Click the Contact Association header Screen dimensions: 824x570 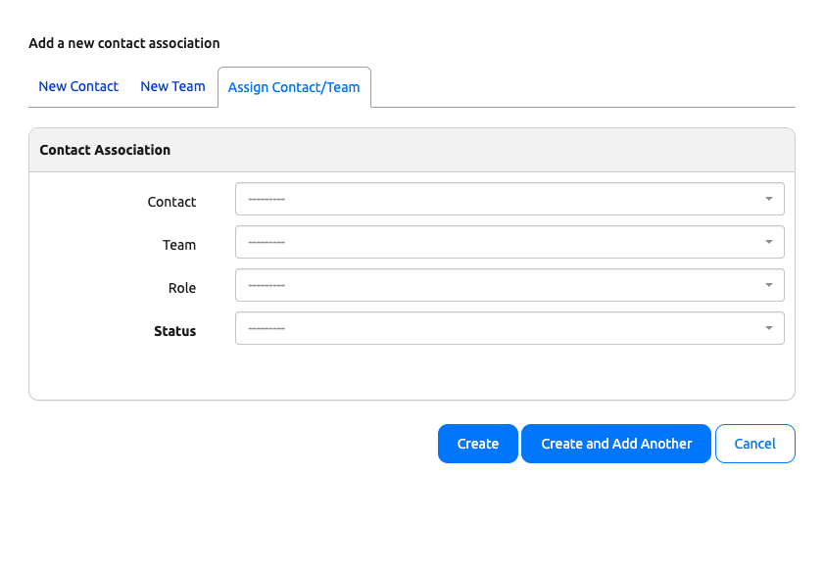point(105,150)
